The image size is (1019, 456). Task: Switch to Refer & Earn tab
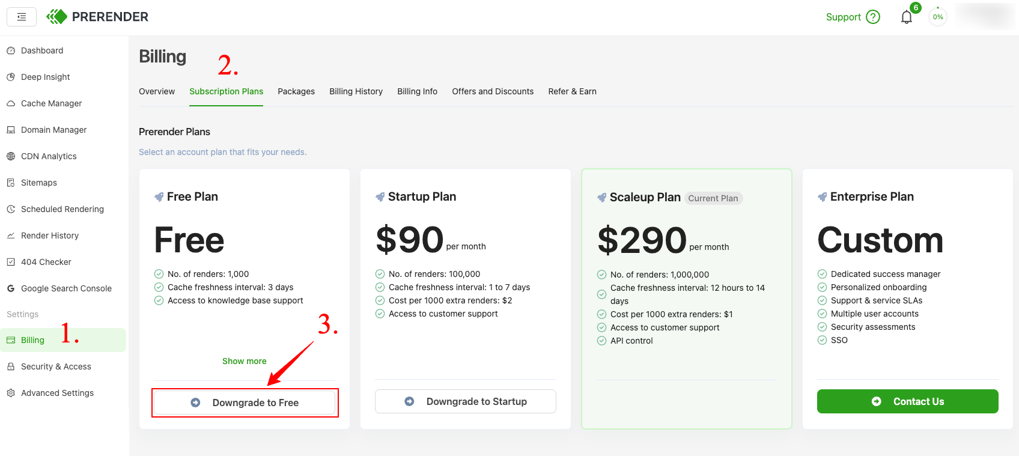pyautogui.click(x=572, y=91)
